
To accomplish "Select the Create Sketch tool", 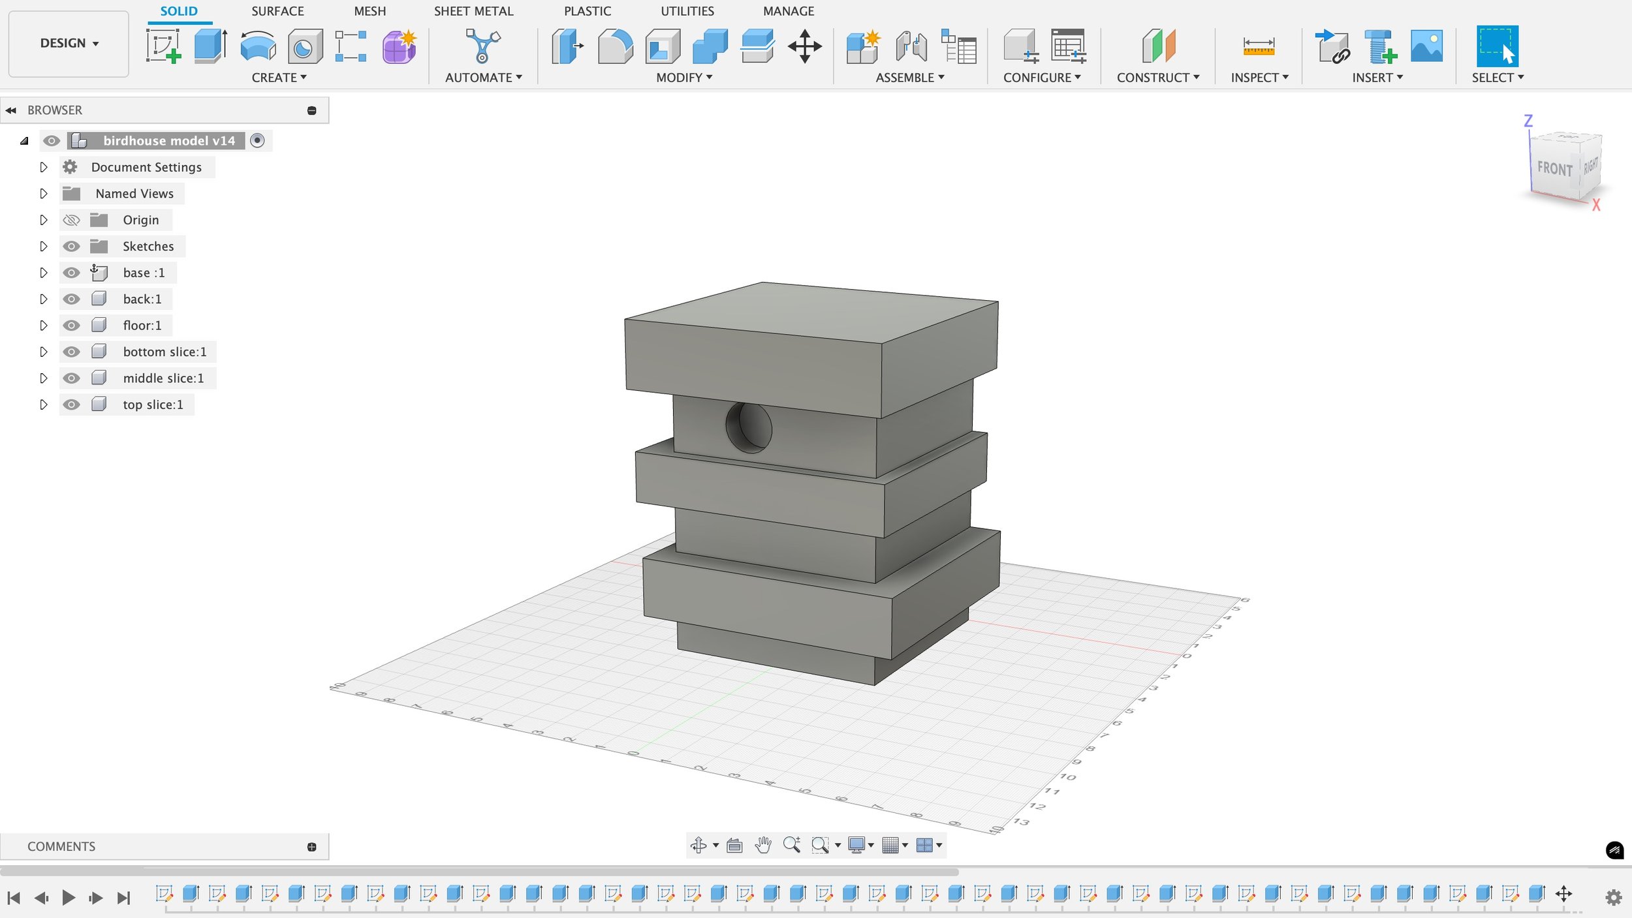I will (163, 46).
